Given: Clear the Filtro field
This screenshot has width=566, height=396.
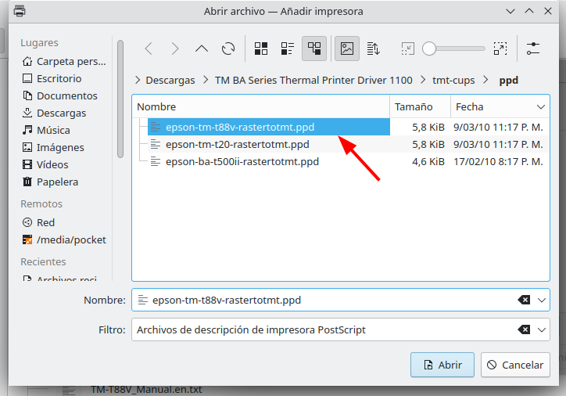Looking at the screenshot, I should tap(524, 329).
